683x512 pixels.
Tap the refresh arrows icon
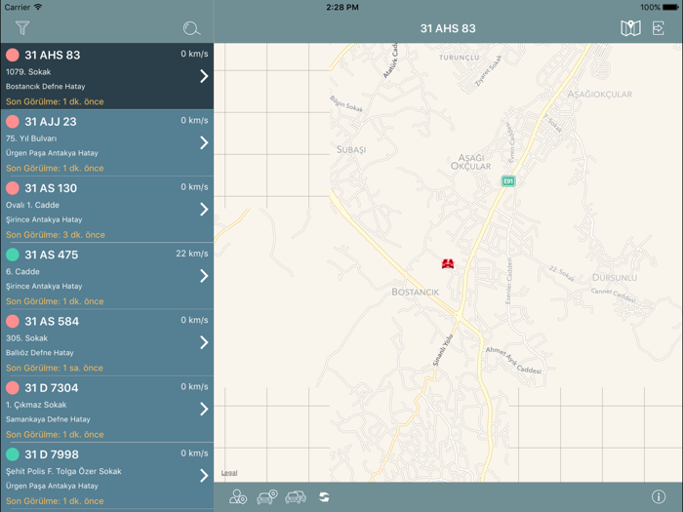click(x=324, y=496)
